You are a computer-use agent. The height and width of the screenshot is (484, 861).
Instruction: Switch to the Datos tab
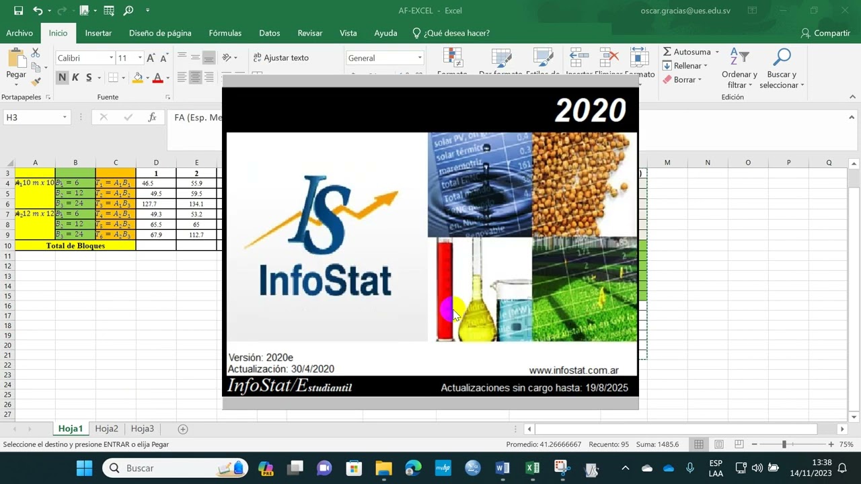270,33
